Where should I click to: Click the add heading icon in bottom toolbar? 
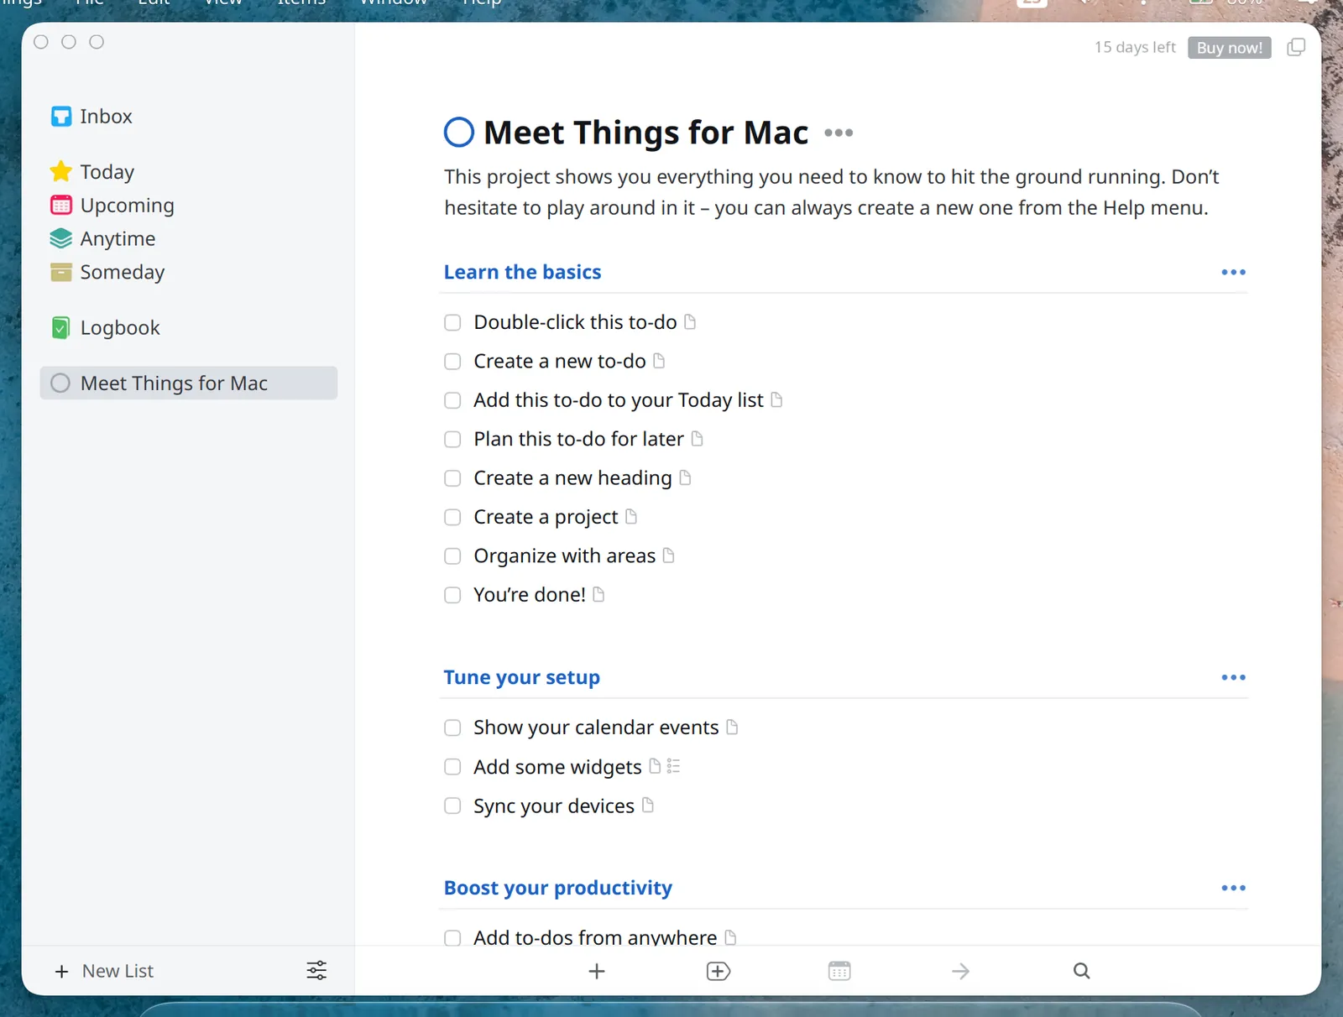(719, 971)
